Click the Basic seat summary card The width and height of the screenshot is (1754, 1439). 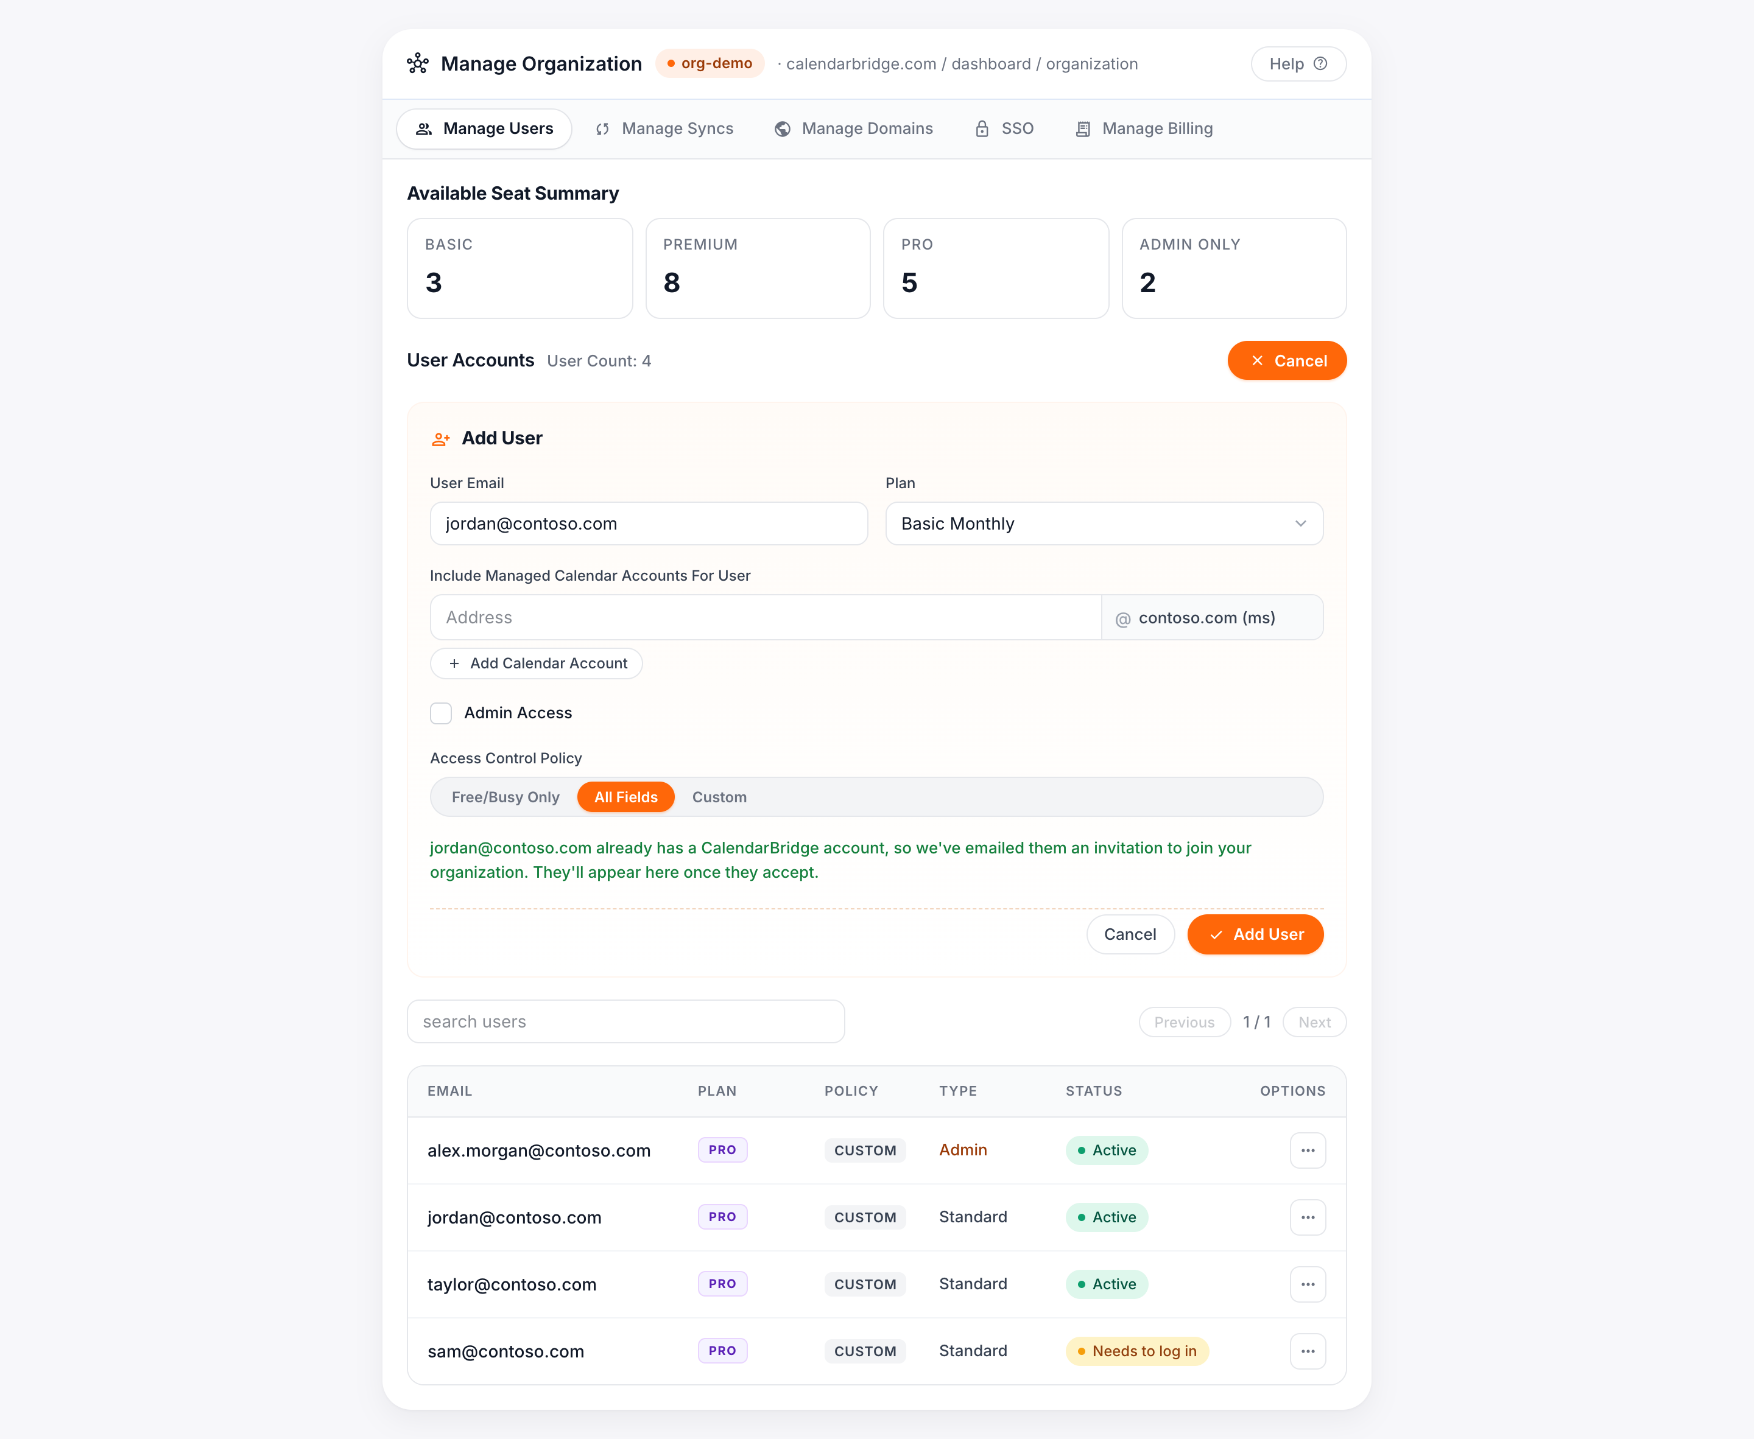[520, 268]
